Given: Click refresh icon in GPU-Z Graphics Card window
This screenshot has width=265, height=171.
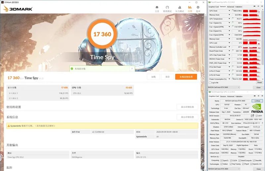Looking at the screenshot, I should coord(258,96).
